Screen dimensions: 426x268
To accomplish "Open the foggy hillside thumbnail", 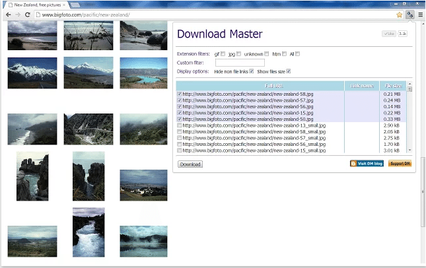I will [x=143, y=129].
